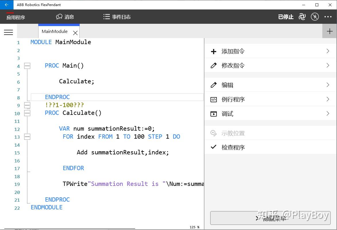
Task: Click 检查程序 check program
Action: [x=233, y=148]
